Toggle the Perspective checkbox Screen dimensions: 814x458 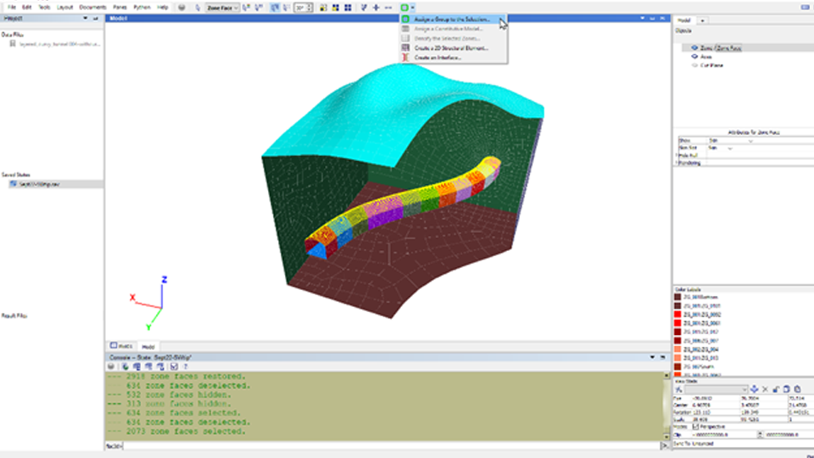coord(695,427)
